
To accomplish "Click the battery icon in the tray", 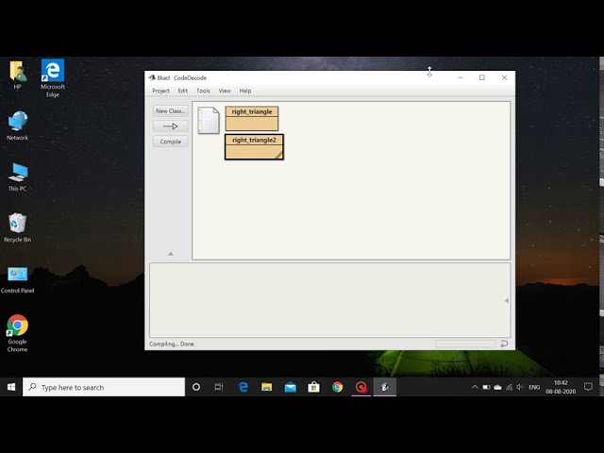I will (486, 387).
